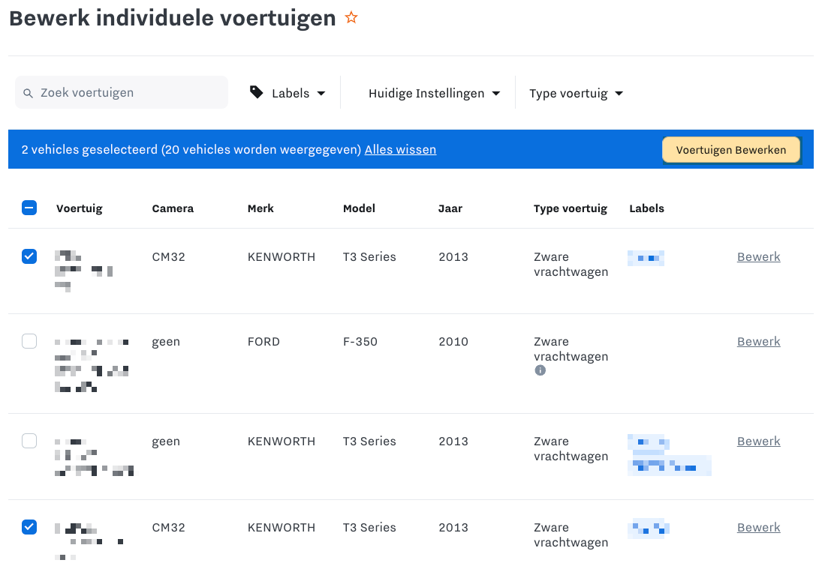Open the Type voertuig filter dropdown
The width and height of the screenshot is (822, 578).
576,93
